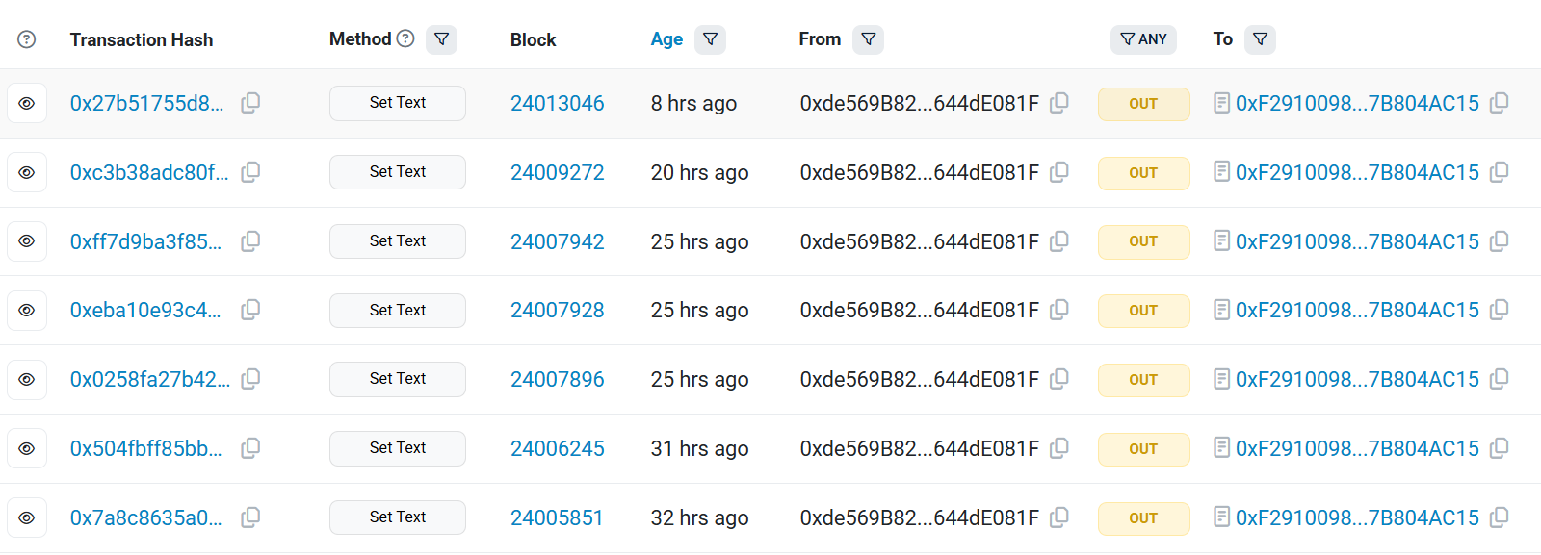Copy From address in block 24005851 row

click(1059, 517)
